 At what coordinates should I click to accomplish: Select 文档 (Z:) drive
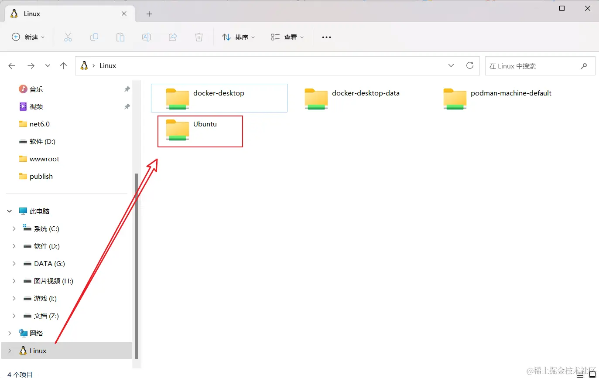click(41, 316)
